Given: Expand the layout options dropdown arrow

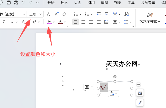Looking at the screenshot, I should coord(92,87).
